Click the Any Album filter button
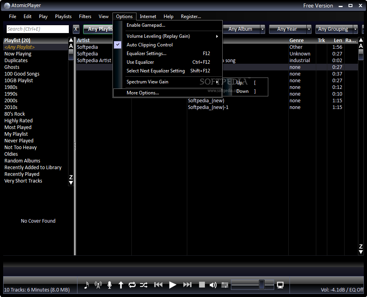The height and width of the screenshot is (297, 367). tap(241, 29)
